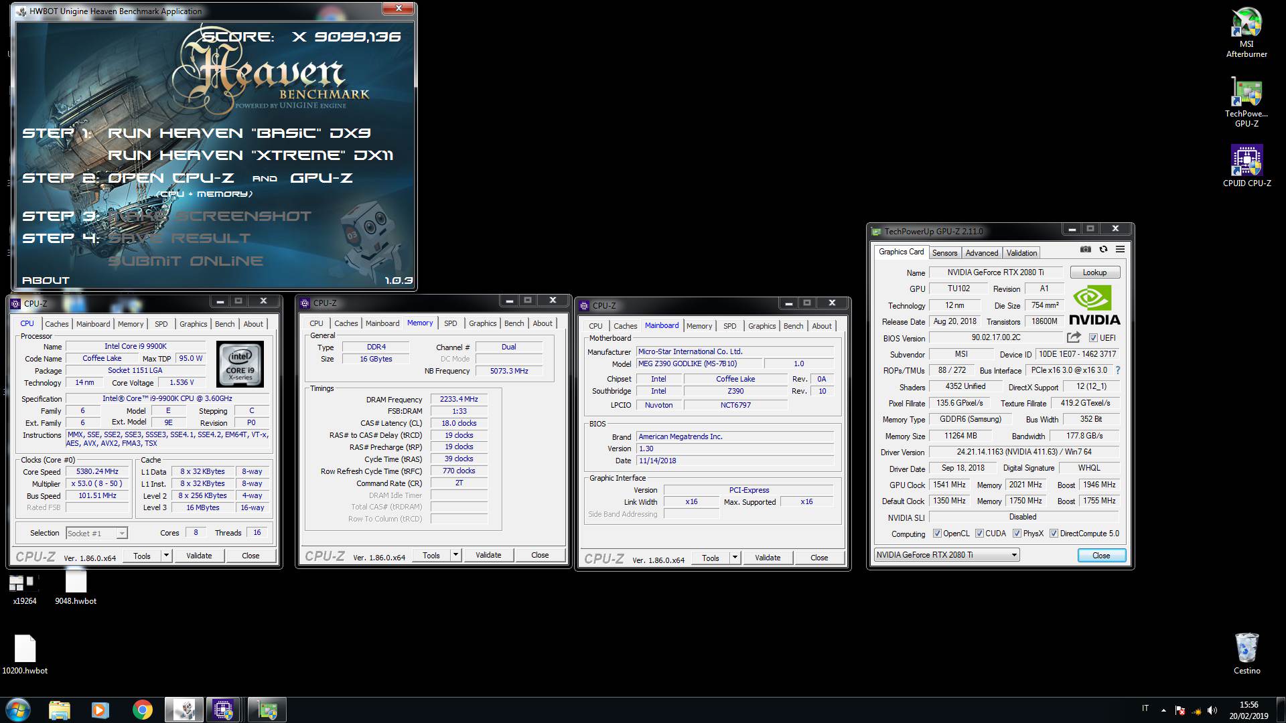Open TechPowerUp GPU-Z desktop shortcut
The image size is (1286, 723).
click(1246, 102)
